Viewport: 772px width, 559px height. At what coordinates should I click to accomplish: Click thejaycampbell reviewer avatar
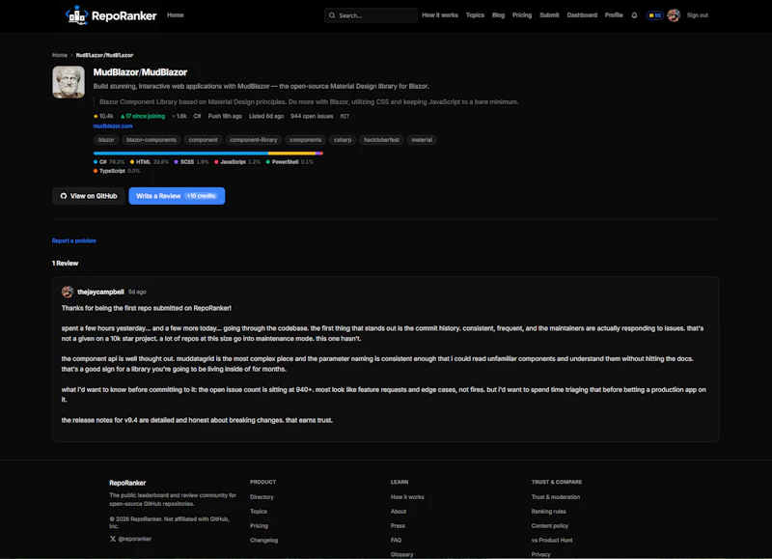pyautogui.click(x=68, y=293)
